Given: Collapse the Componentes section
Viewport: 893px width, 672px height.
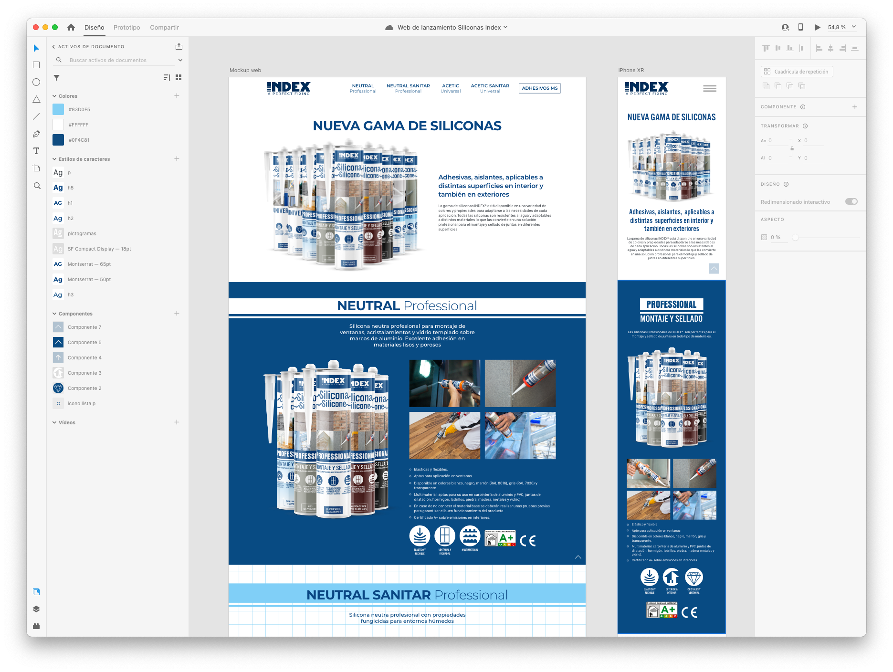Looking at the screenshot, I should click(54, 314).
